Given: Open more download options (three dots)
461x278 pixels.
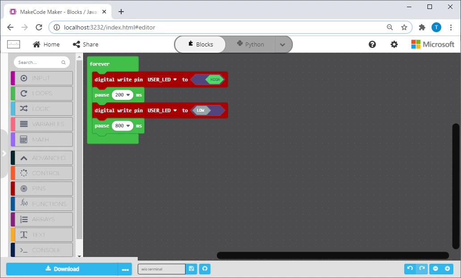Looking at the screenshot, I should 125,269.
